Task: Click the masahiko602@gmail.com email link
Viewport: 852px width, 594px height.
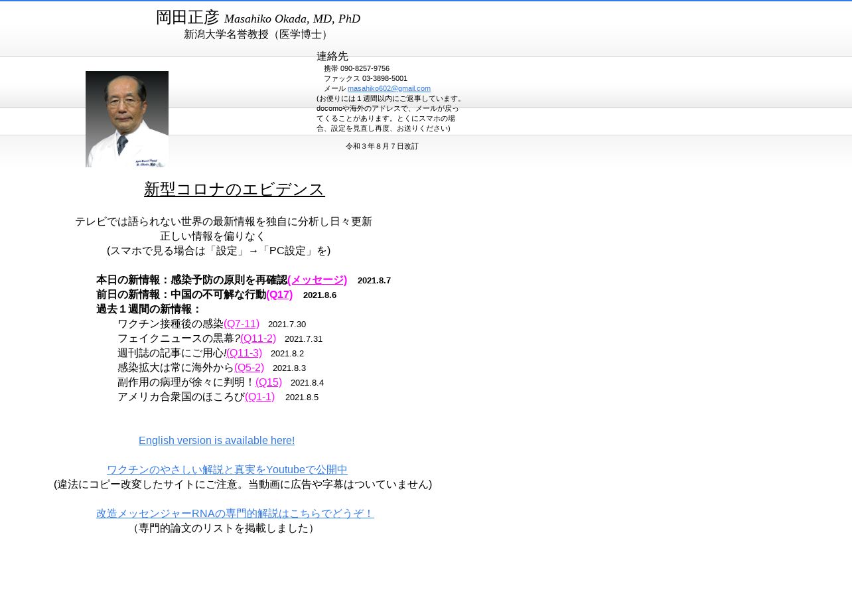Action: (389, 88)
